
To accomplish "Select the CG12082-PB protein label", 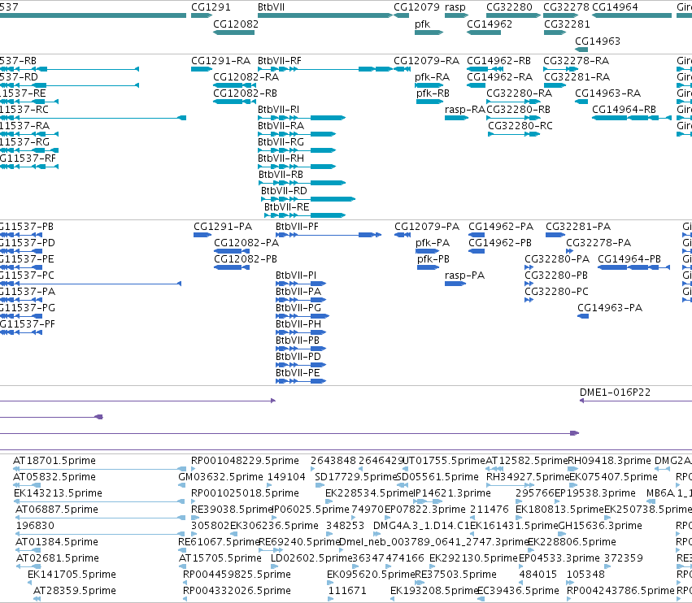I will point(246,259).
